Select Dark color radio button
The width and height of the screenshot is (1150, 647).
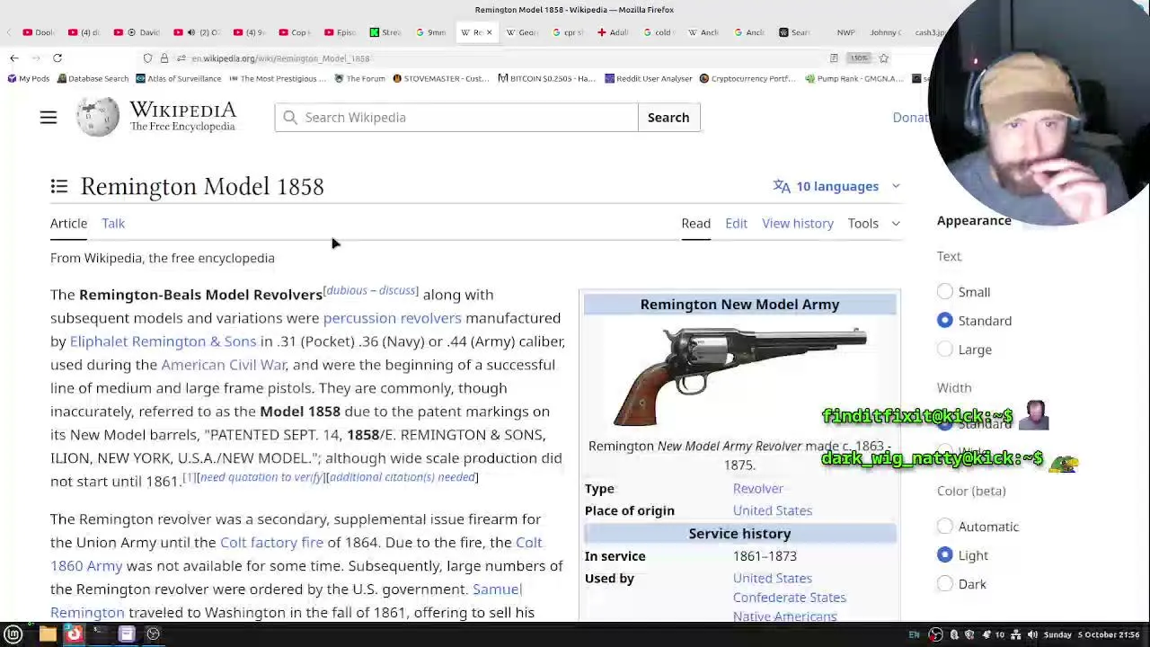(945, 584)
